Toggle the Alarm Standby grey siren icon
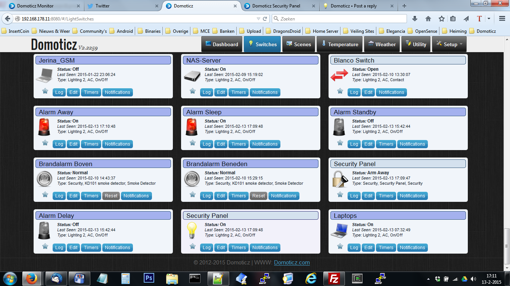510x286 pixels. click(x=339, y=127)
